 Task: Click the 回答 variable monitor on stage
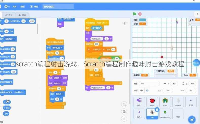[x=140, y=20]
